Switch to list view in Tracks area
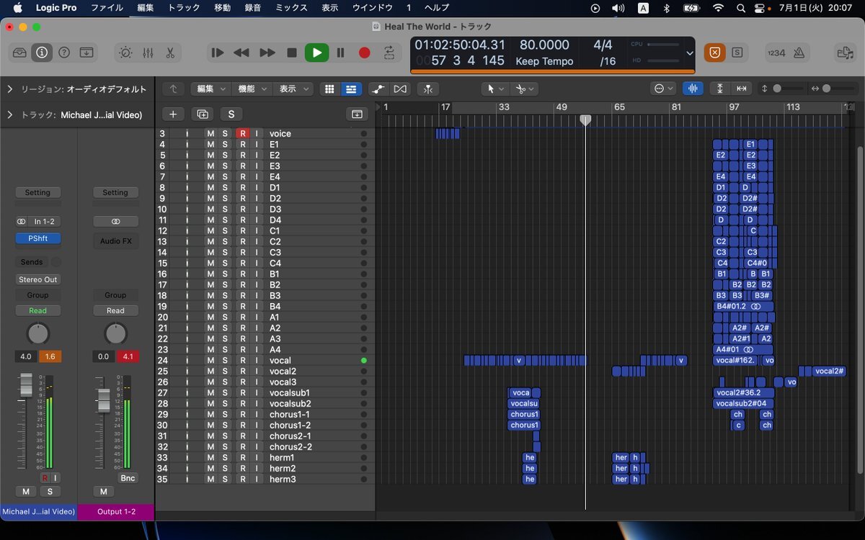The width and height of the screenshot is (865, 540). click(x=351, y=89)
